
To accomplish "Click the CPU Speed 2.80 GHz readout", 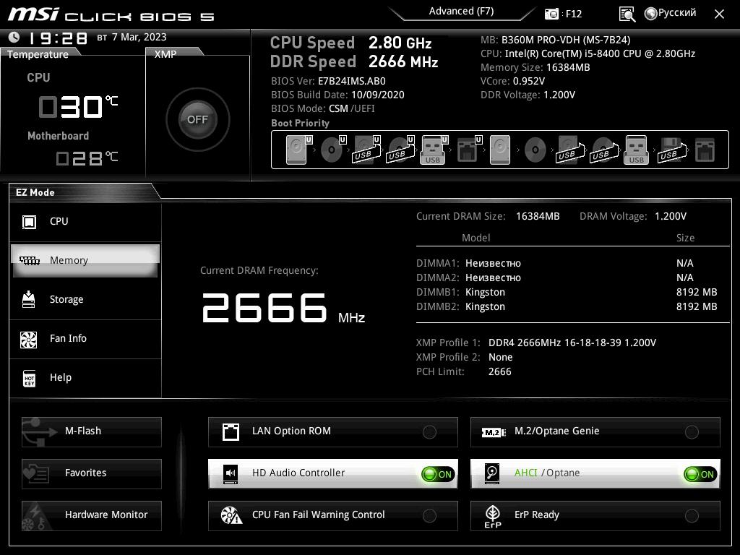I will (x=350, y=43).
